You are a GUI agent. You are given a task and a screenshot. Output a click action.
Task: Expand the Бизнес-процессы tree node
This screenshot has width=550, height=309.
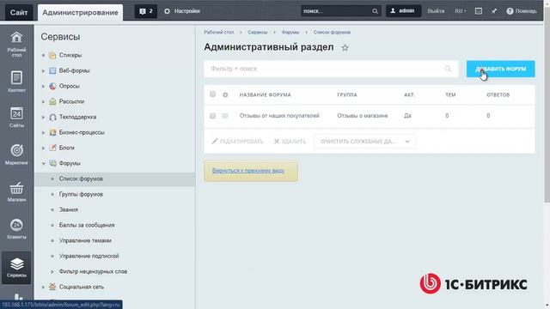pyautogui.click(x=43, y=132)
